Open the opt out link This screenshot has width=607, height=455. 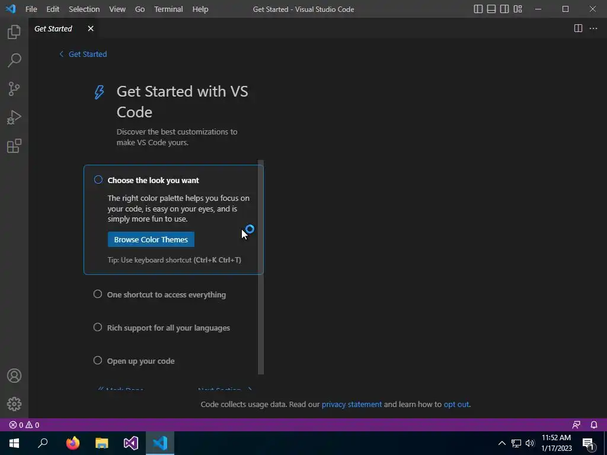click(456, 404)
